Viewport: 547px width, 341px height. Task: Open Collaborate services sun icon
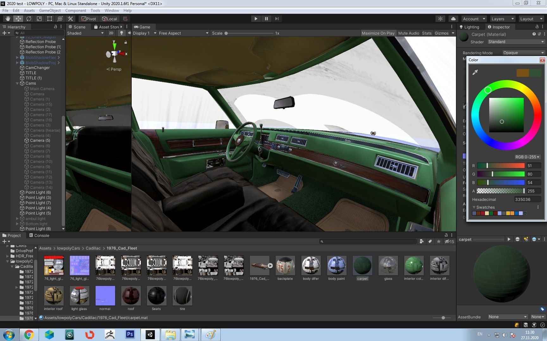pyautogui.click(x=440, y=19)
